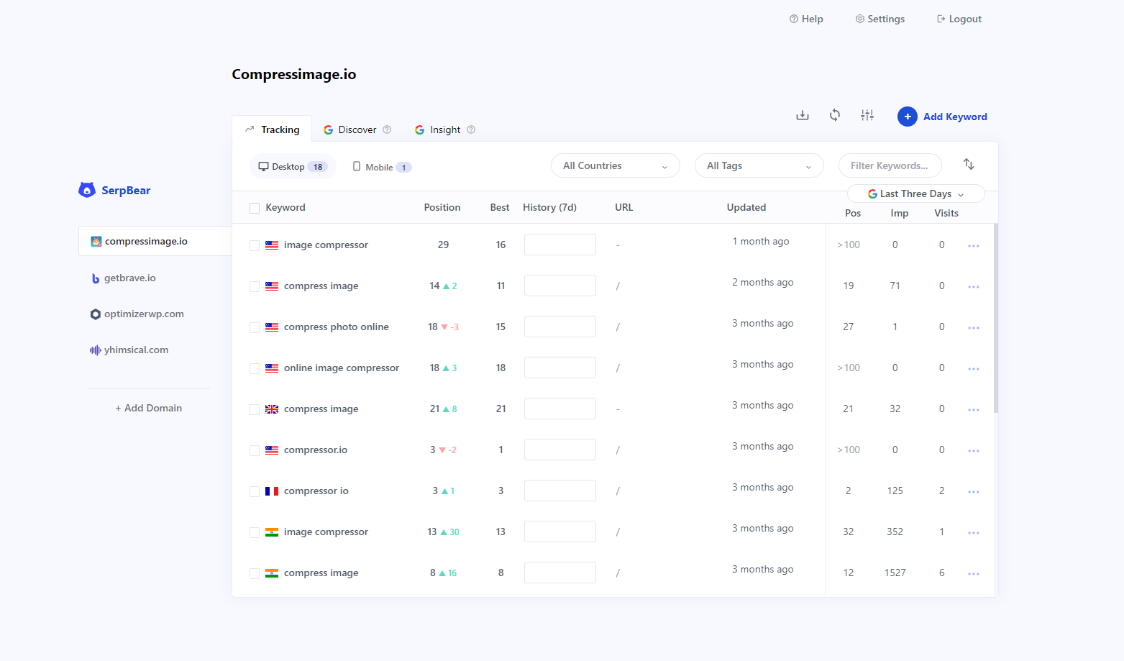1124x661 pixels.
Task: Click the blue plus Add Keyword icon
Action: [x=908, y=117]
